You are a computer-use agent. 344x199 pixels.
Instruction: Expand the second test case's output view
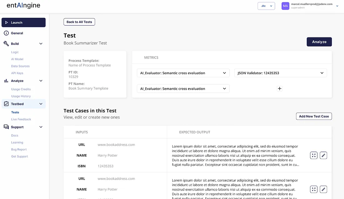click(x=314, y=189)
